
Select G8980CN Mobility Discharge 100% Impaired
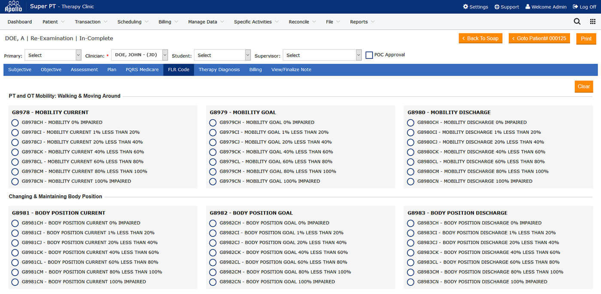click(x=410, y=182)
